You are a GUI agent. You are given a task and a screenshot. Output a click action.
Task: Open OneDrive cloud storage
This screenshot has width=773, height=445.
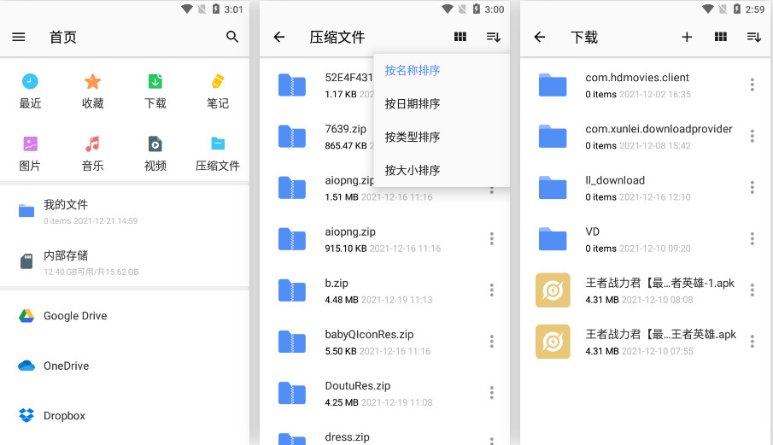125,366
